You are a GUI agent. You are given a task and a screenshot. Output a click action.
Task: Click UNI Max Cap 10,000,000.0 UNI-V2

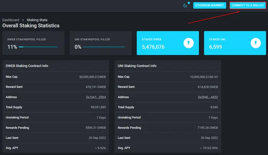pos(204,77)
